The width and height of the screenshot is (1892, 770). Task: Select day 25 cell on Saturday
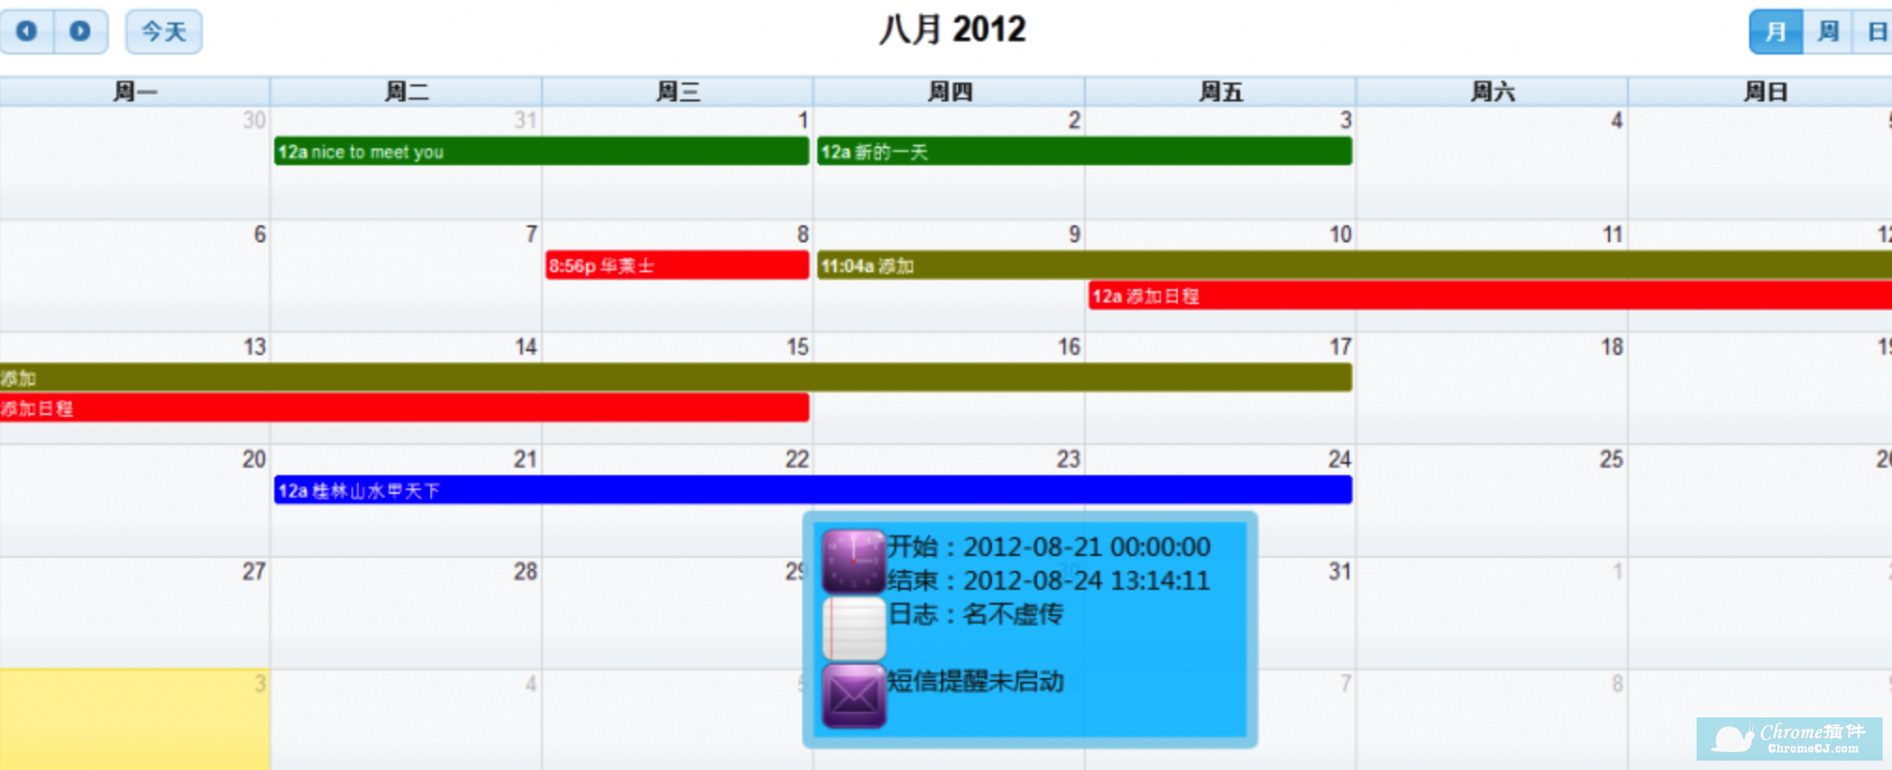pos(1492,500)
